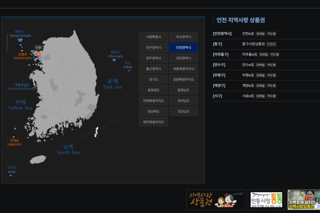Switch to 강원특별자치도 region

[x=183, y=79]
